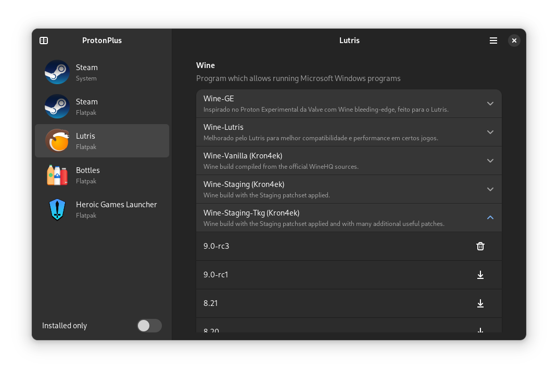Click the Lutris header title
The width and height of the screenshot is (558, 375).
(x=349, y=41)
